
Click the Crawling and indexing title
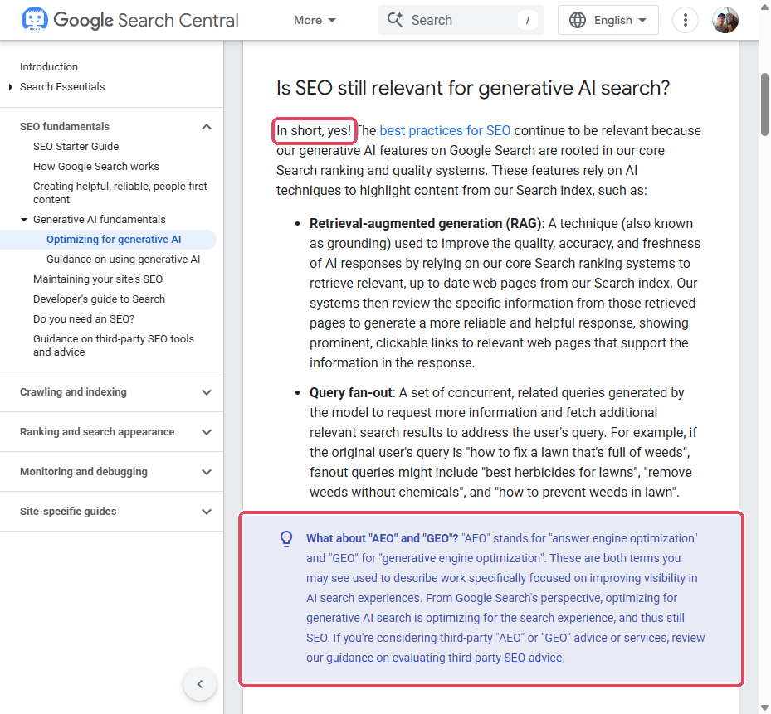73,392
